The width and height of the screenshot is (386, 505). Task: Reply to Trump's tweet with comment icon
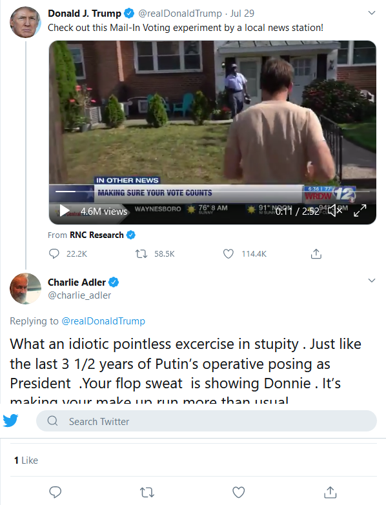click(x=54, y=253)
